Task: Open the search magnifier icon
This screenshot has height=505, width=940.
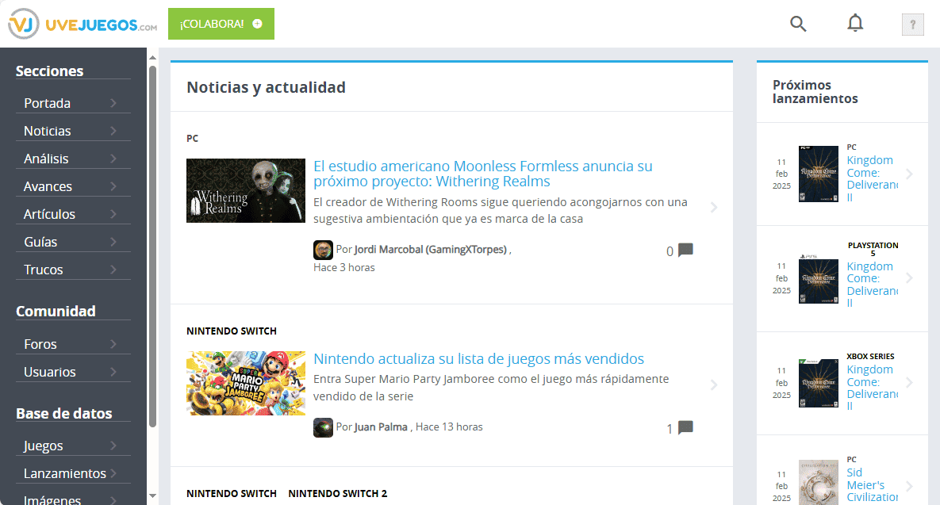Action: tap(798, 24)
